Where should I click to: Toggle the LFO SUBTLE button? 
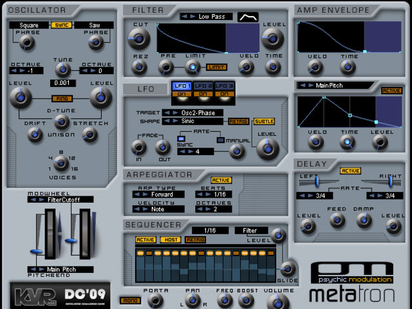click(265, 122)
